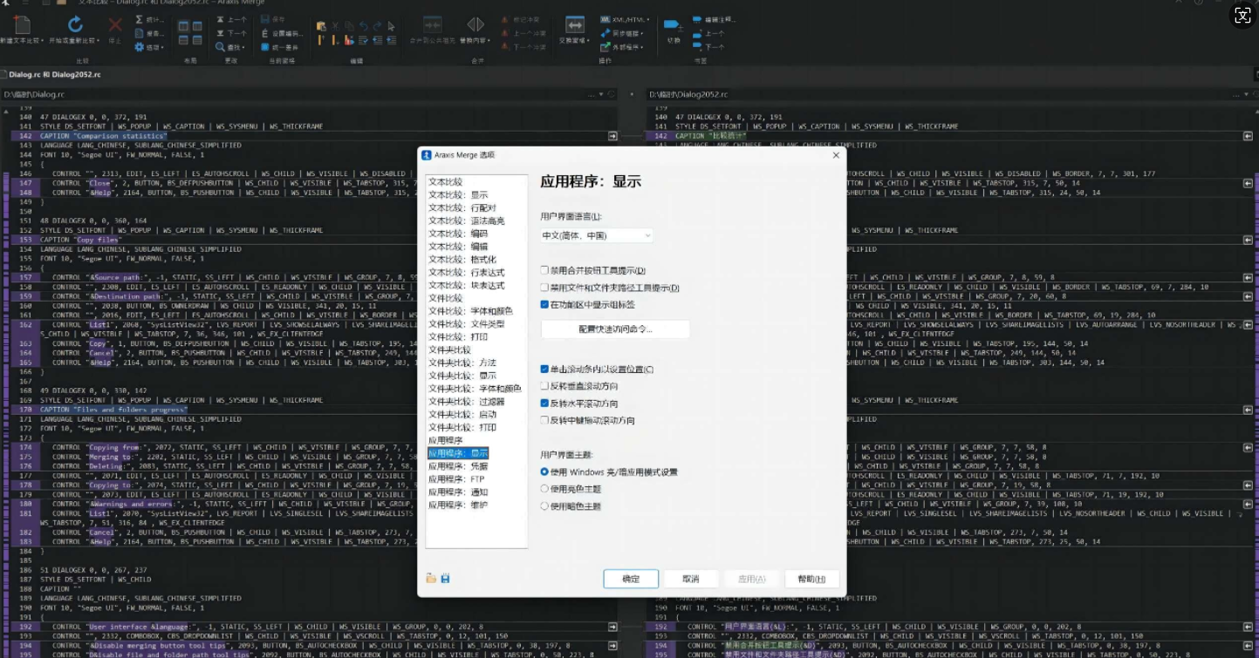Select 应用程序: 凭据 in options list

[458, 466]
